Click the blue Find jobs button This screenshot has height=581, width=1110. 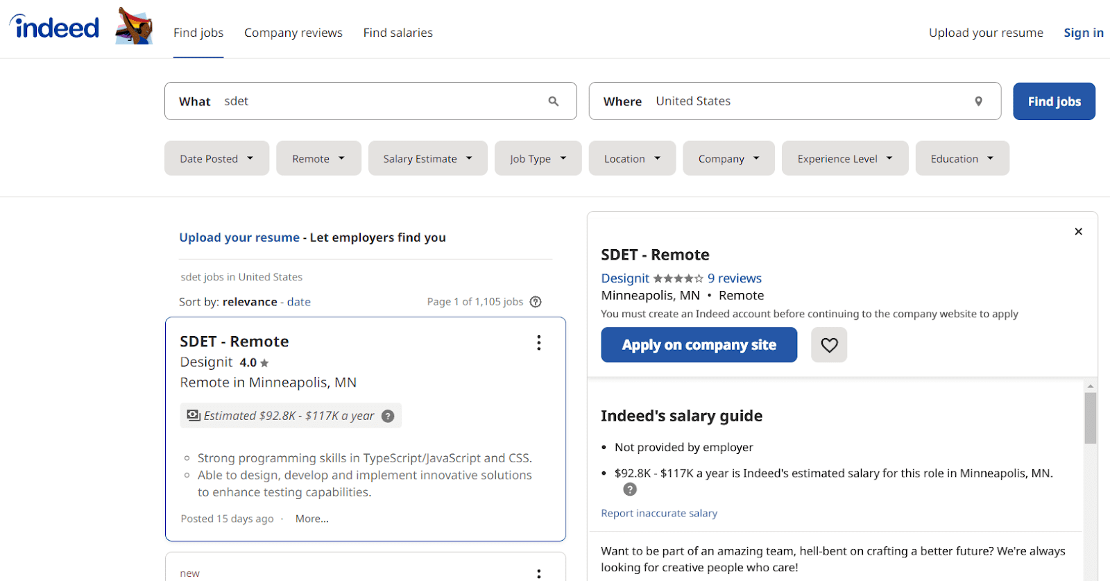coord(1054,101)
